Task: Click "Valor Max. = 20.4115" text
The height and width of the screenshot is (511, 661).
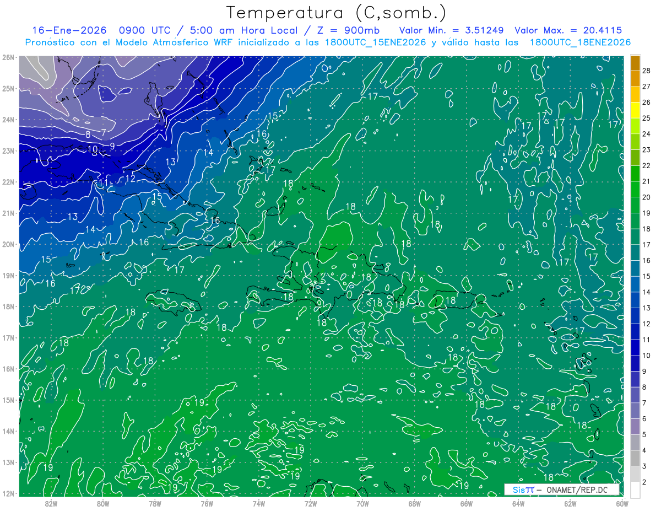Action: click(x=568, y=30)
